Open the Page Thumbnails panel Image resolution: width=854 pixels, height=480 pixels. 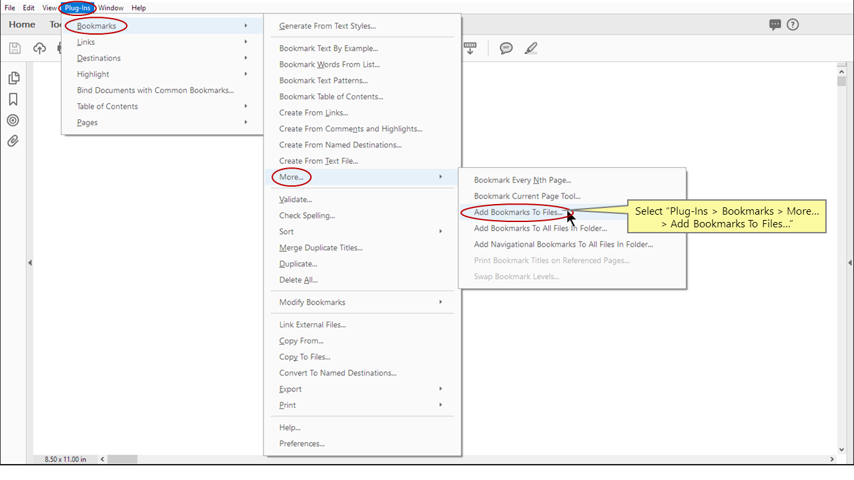pos(13,77)
